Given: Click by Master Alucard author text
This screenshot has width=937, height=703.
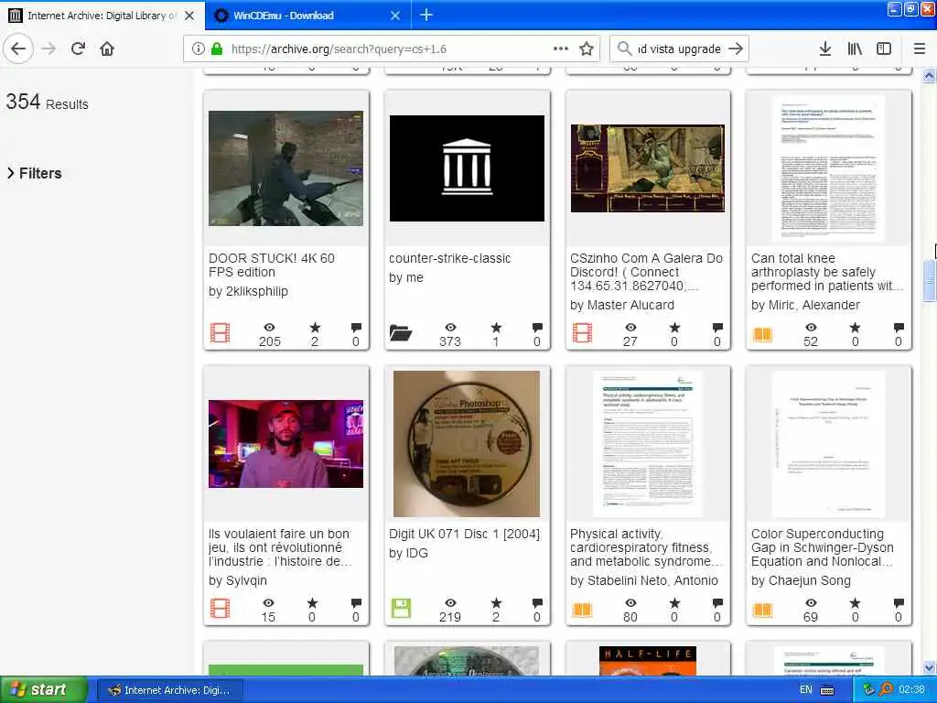Looking at the screenshot, I should point(621,305).
